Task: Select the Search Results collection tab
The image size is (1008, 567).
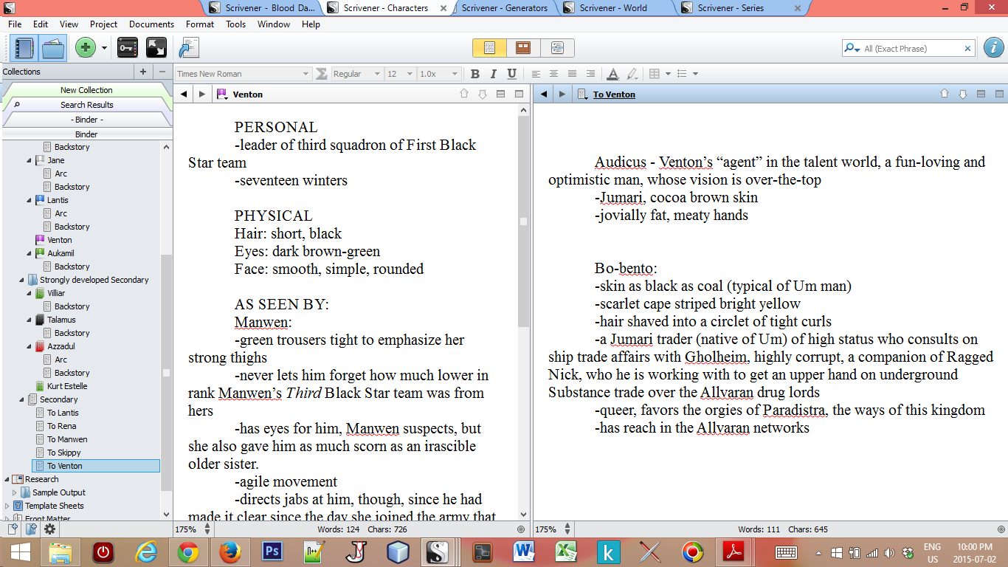Action: tap(86, 105)
